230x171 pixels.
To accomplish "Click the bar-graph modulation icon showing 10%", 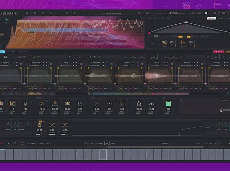I will (x=184, y=43).
